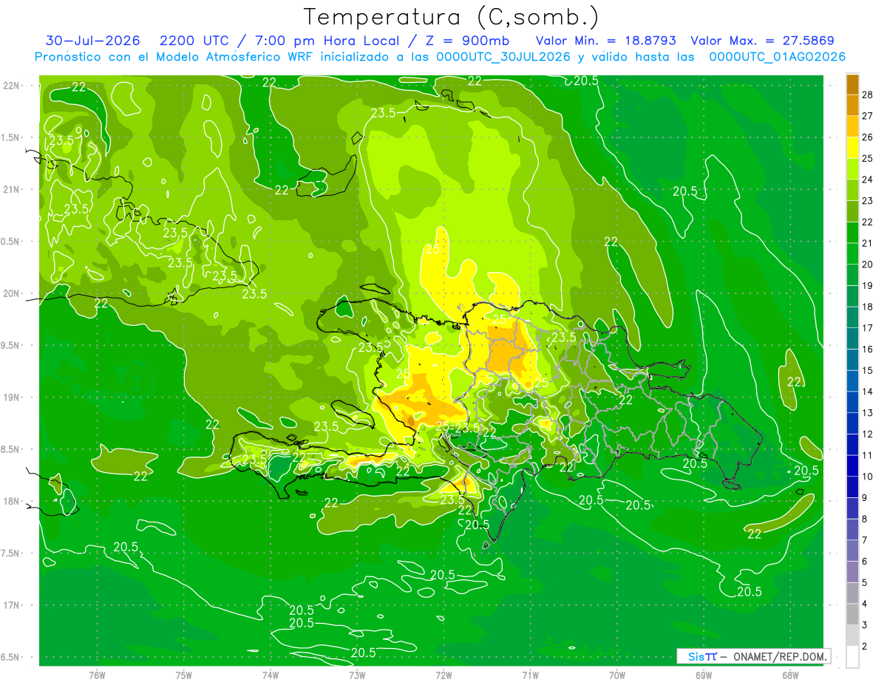Click the 28 label on the color scale
Image resolution: width=887 pixels, height=685 pixels.
coord(868,95)
